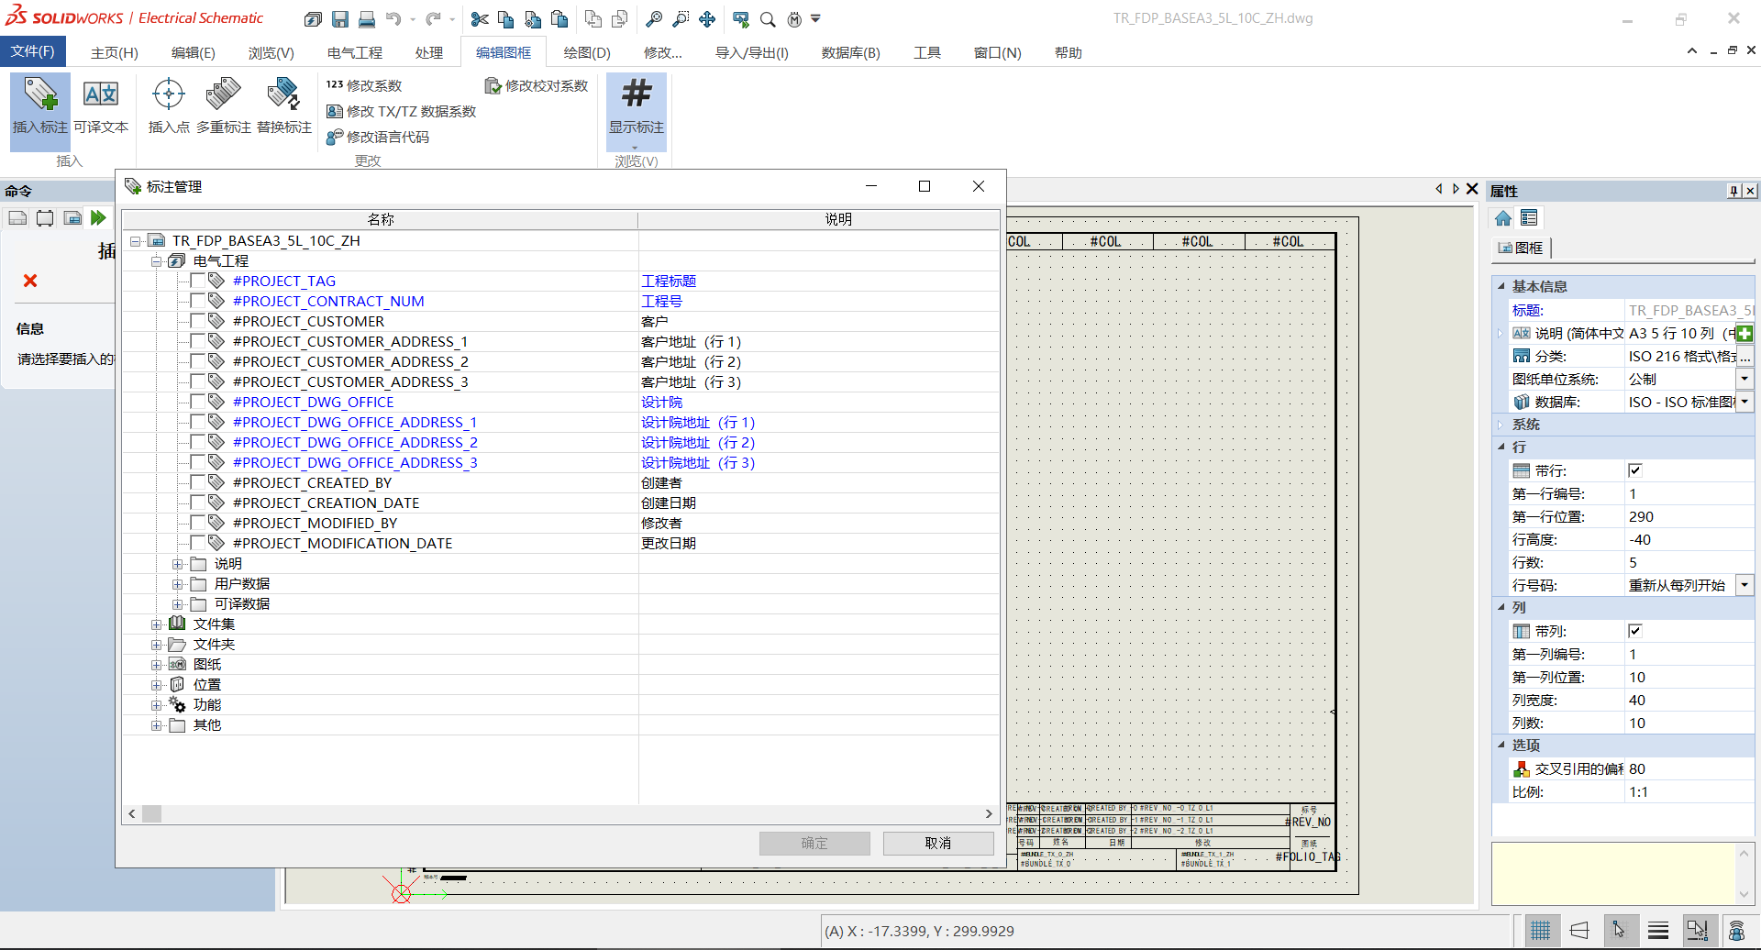
Task: Open the 数据库 dropdown arrow
Action: pos(1744,402)
